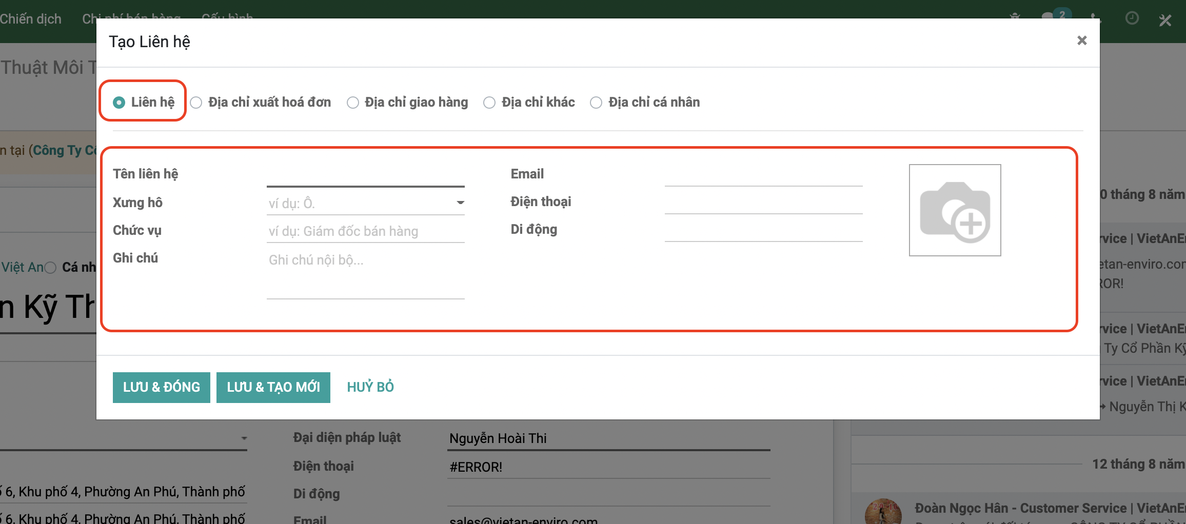The image size is (1186, 524).
Task: Open the Chiến dịch menu
Action: 31,19
